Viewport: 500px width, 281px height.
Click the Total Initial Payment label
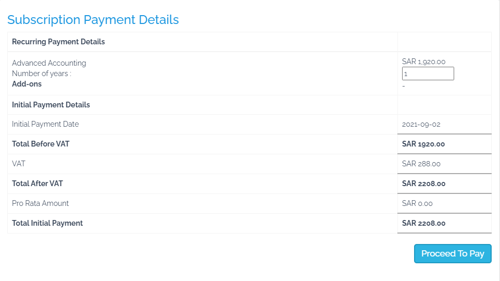click(x=47, y=223)
